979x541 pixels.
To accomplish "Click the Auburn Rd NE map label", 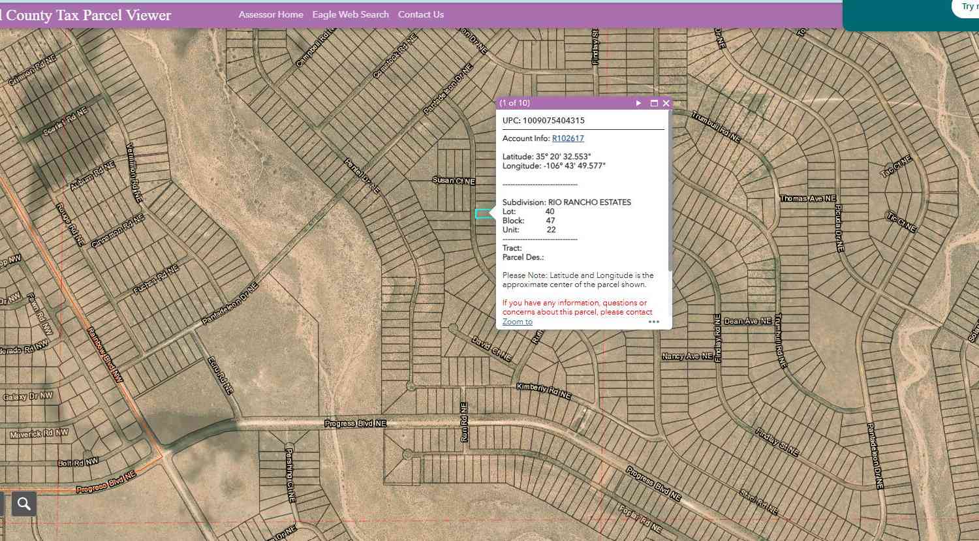I will coord(93,176).
